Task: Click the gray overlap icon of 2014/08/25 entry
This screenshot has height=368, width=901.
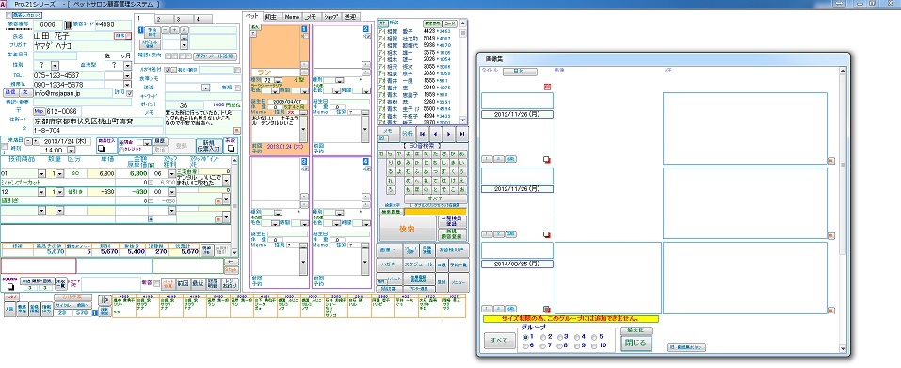Action: [x=546, y=309]
